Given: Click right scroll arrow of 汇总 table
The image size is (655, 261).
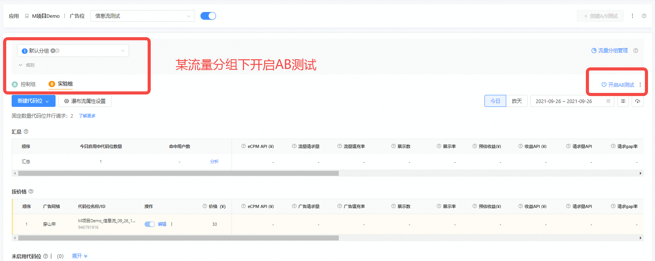Looking at the screenshot, I should (641, 173).
